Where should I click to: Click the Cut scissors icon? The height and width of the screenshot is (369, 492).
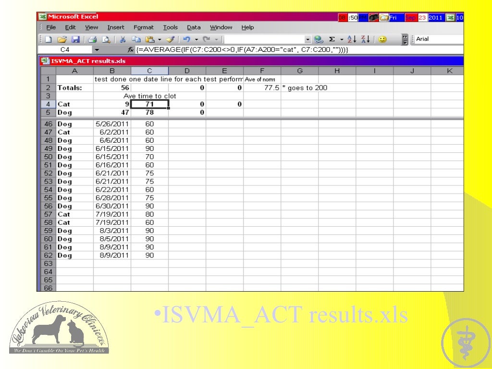[123, 39]
